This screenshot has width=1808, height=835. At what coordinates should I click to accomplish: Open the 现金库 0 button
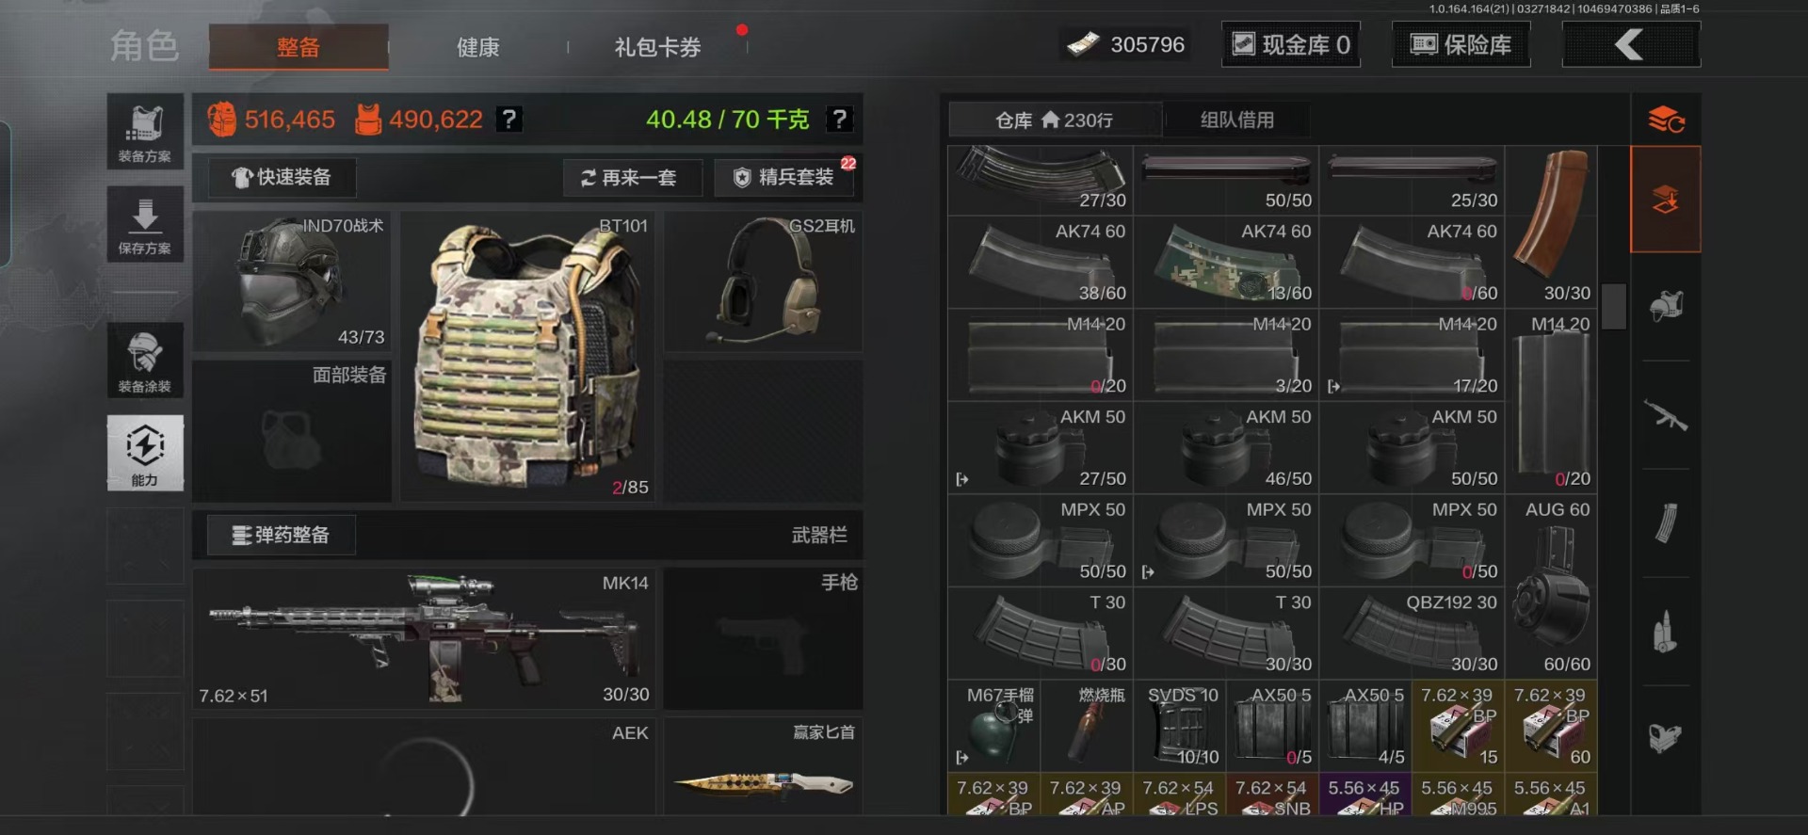[1291, 44]
